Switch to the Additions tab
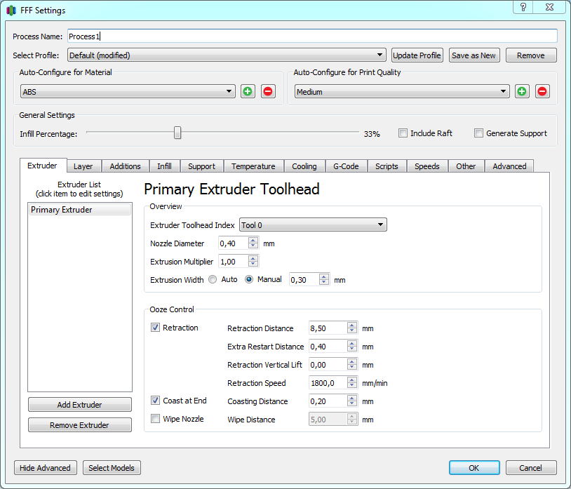This screenshot has height=489, width=571. 126,166
